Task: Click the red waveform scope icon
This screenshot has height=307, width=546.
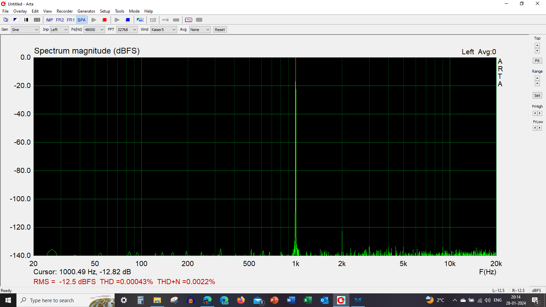Action: 189,20
